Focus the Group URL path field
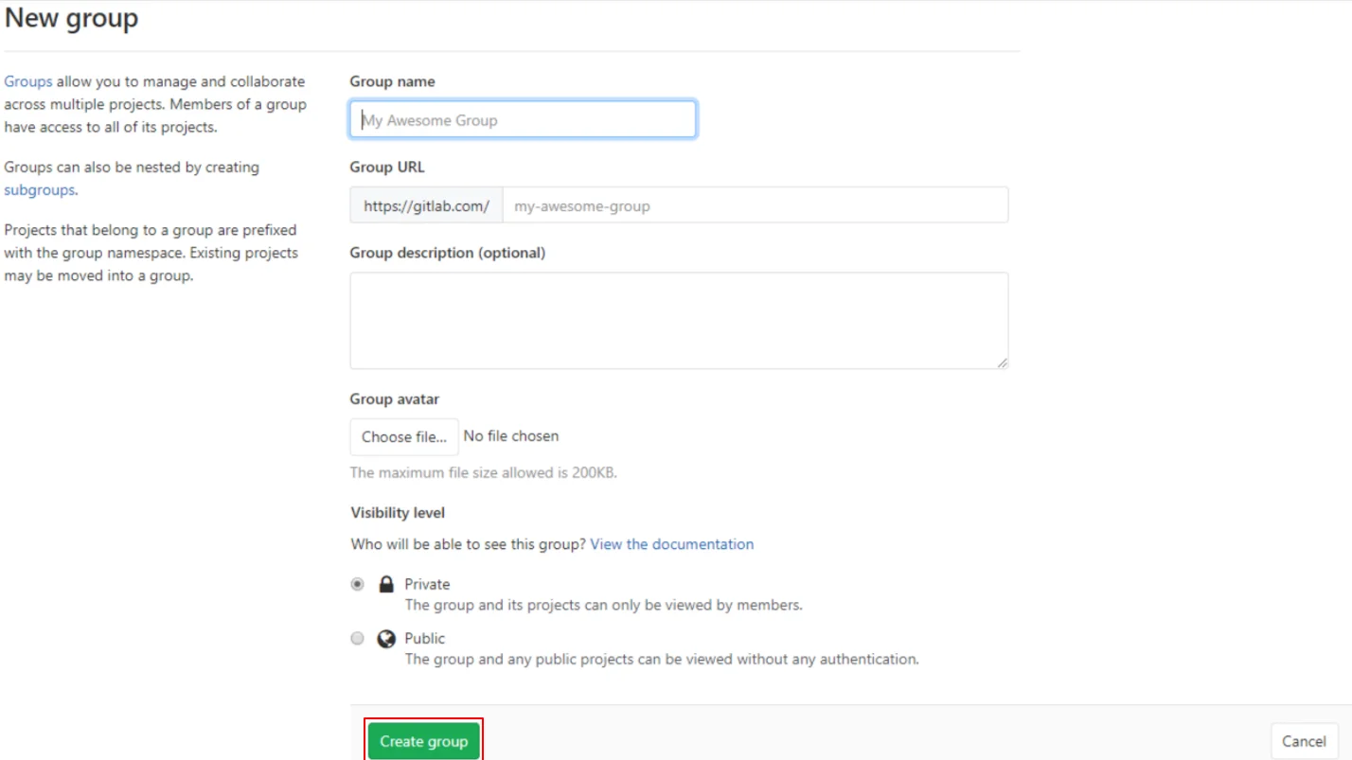This screenshot has height=760, width=1352. click(x=755, y=205)
